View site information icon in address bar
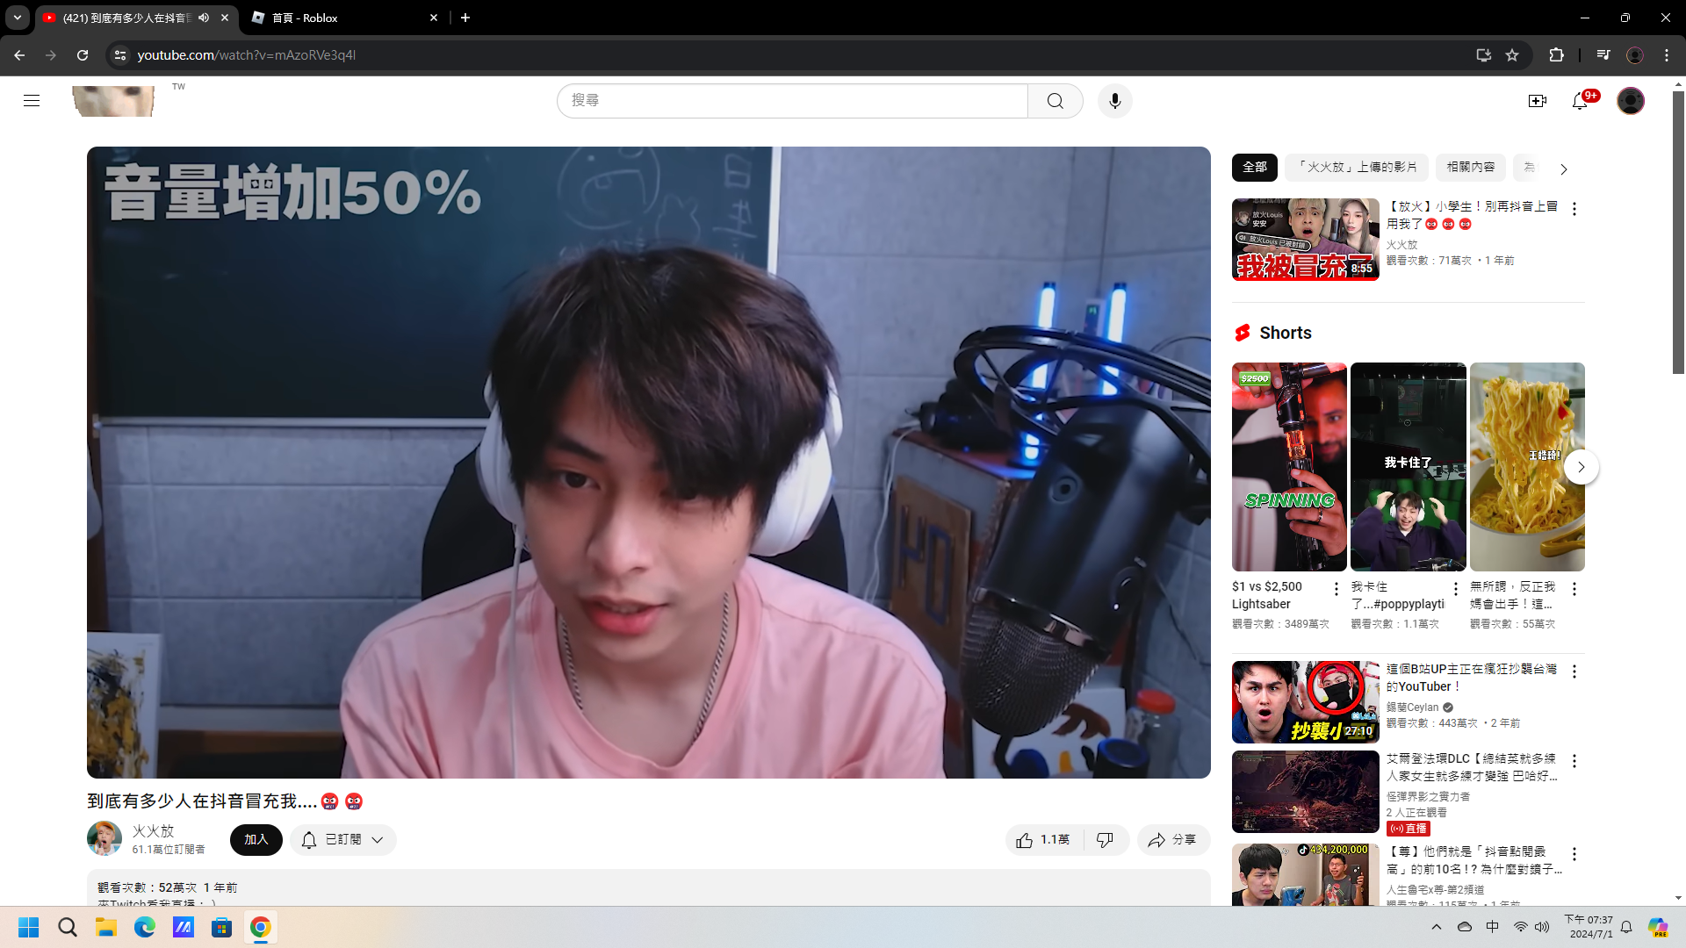The height and width of the screenshot is (948, 1686). 120,55
